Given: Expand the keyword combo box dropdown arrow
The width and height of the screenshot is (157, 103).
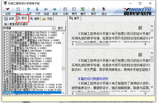Looking at the screenshot, I should point(53,28).
